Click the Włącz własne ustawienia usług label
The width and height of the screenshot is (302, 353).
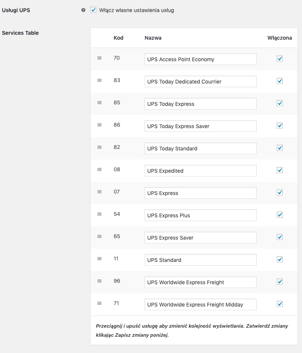pos(137,10)
